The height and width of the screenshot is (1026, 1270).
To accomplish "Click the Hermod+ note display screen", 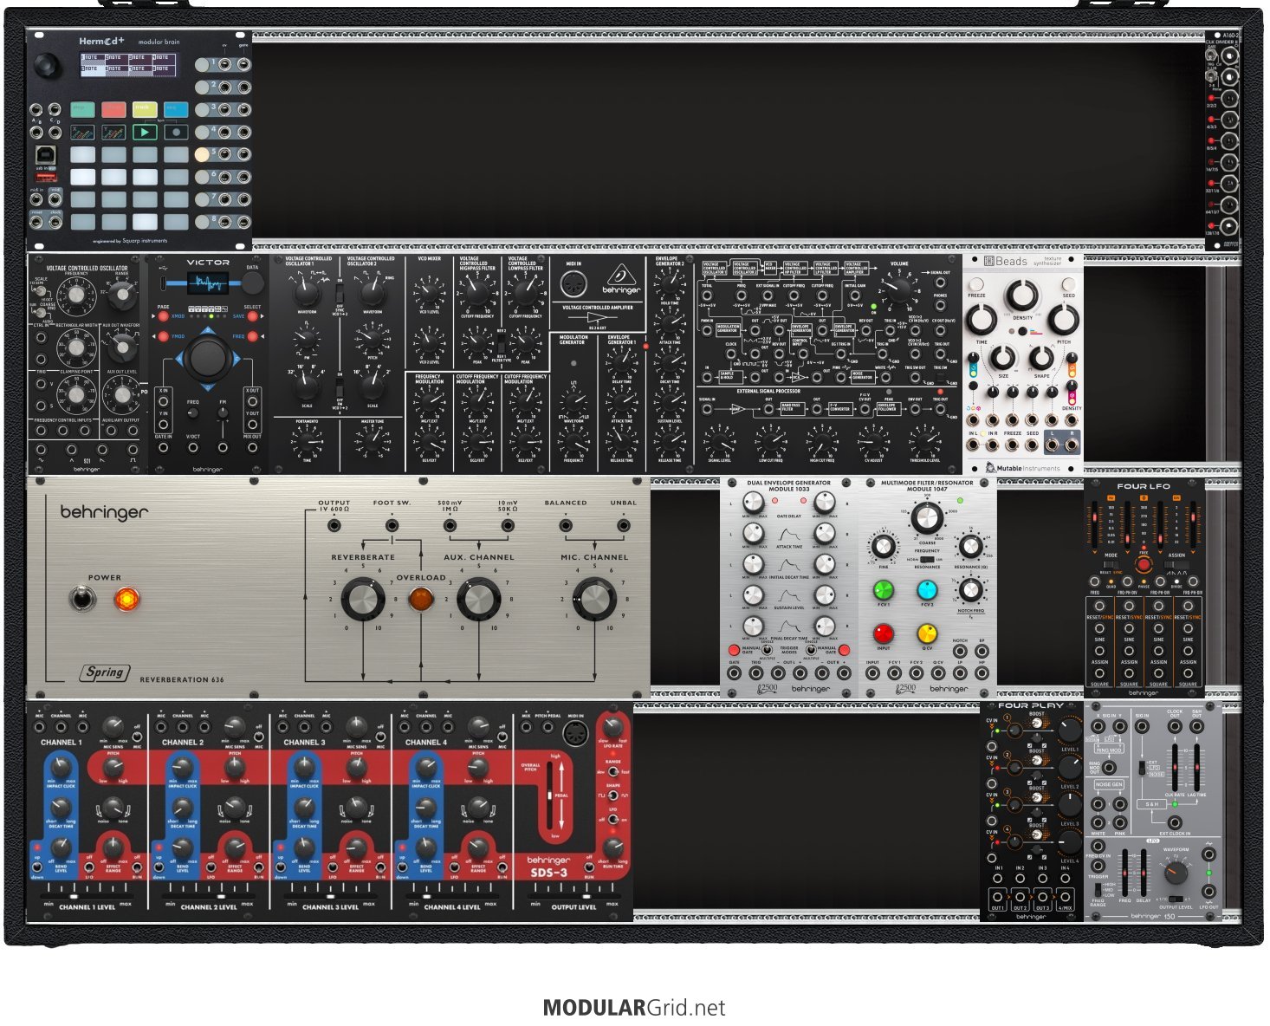I will (126, 64).
